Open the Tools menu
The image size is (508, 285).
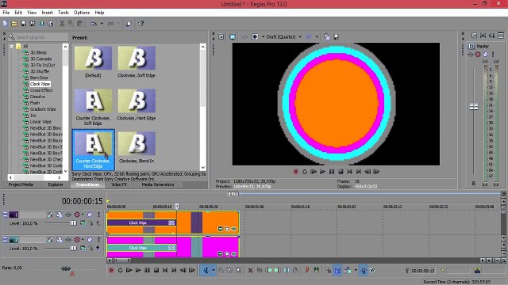63,13
